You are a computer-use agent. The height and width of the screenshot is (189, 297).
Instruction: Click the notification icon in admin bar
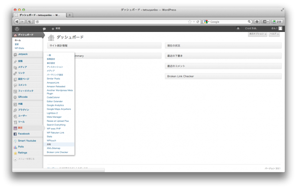coord(238,29)
